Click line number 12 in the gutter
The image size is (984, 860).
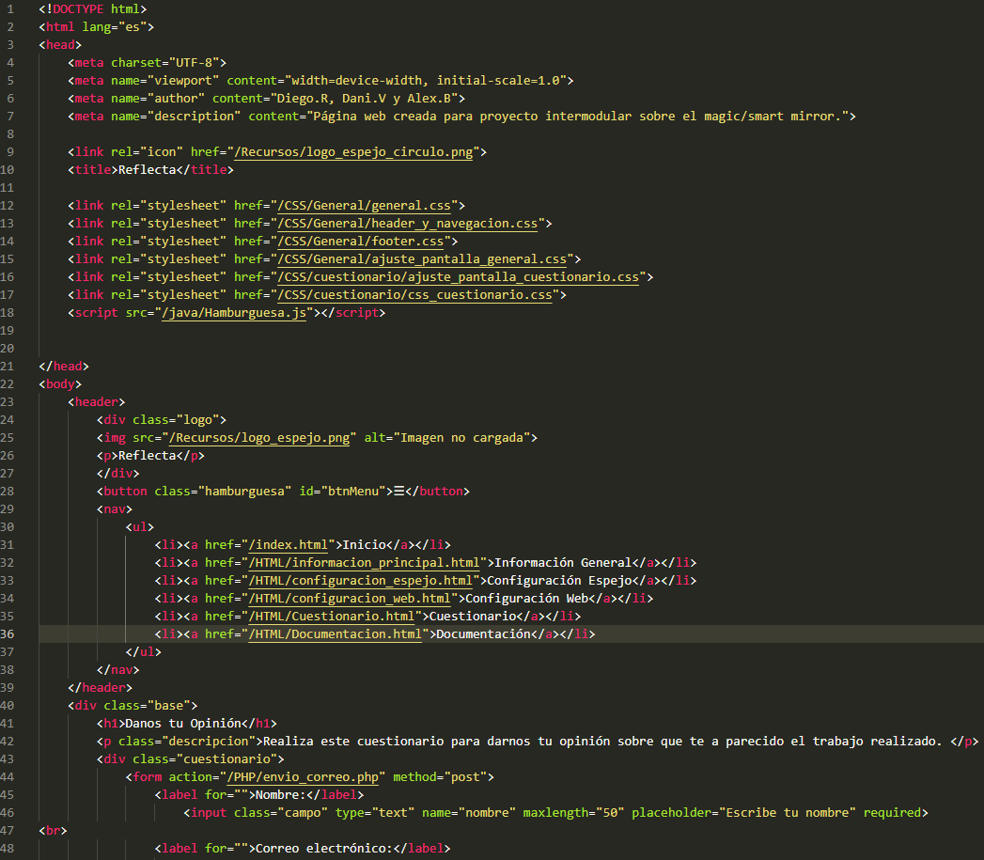[x=8, y=206]
